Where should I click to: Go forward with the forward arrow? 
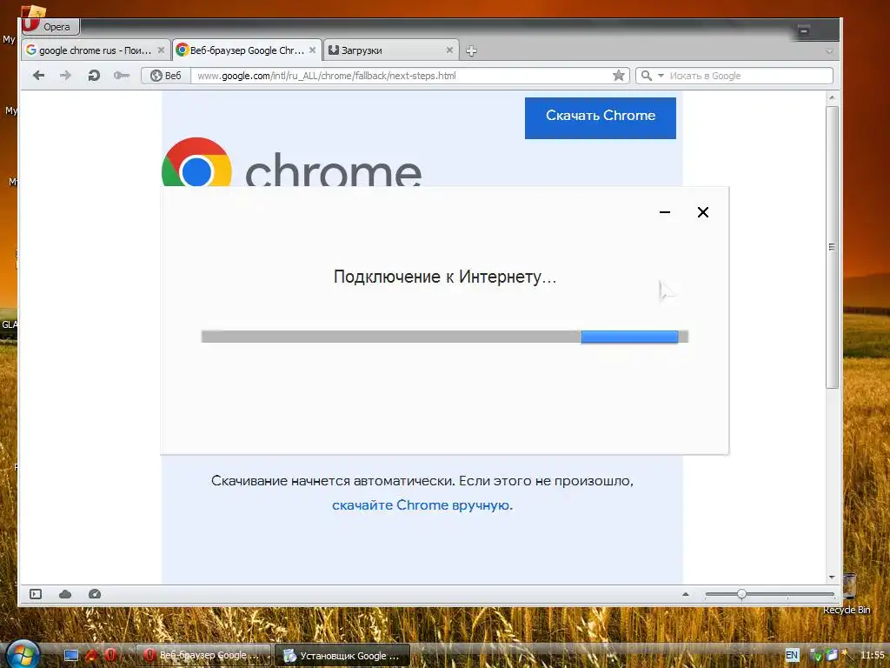click(66, 76)
